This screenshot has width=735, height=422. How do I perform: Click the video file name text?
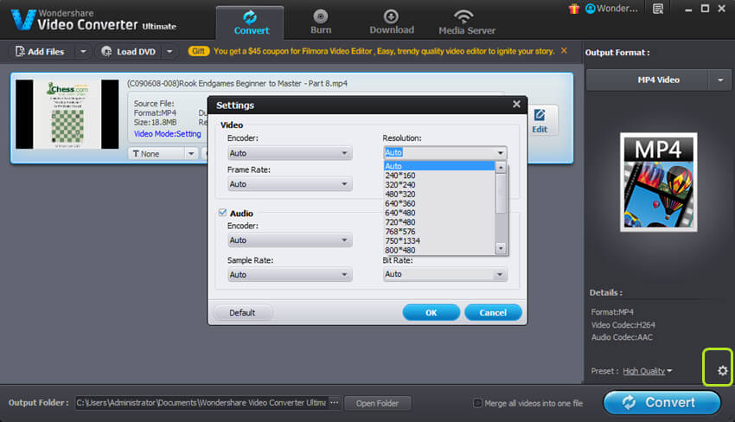[237, 84]
